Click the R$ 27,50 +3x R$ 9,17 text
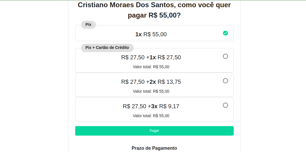The image size is (306, 152). point(151,107)
